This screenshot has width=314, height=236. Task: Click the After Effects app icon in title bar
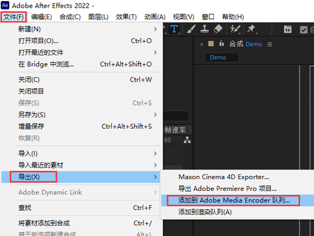click(x=5, y=5)
